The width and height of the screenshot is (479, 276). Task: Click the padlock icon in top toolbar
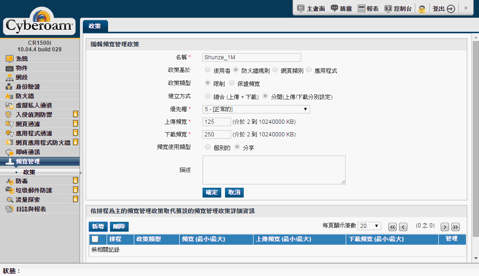click(422, 9)
